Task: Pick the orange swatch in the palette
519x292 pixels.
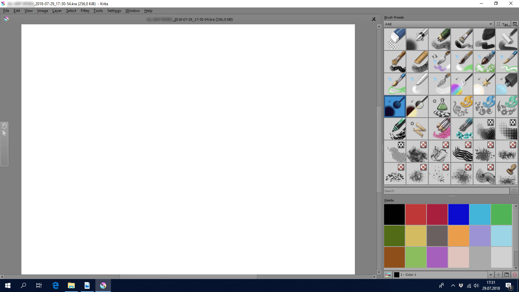Action: [x=458, y=236]
